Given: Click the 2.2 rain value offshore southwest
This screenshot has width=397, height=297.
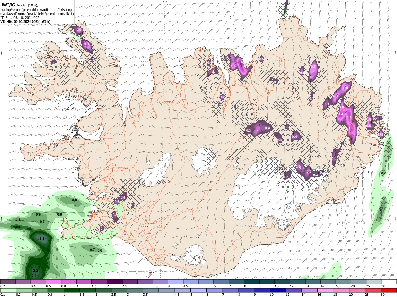Looking at the screenshot, I should pos(35,270).
